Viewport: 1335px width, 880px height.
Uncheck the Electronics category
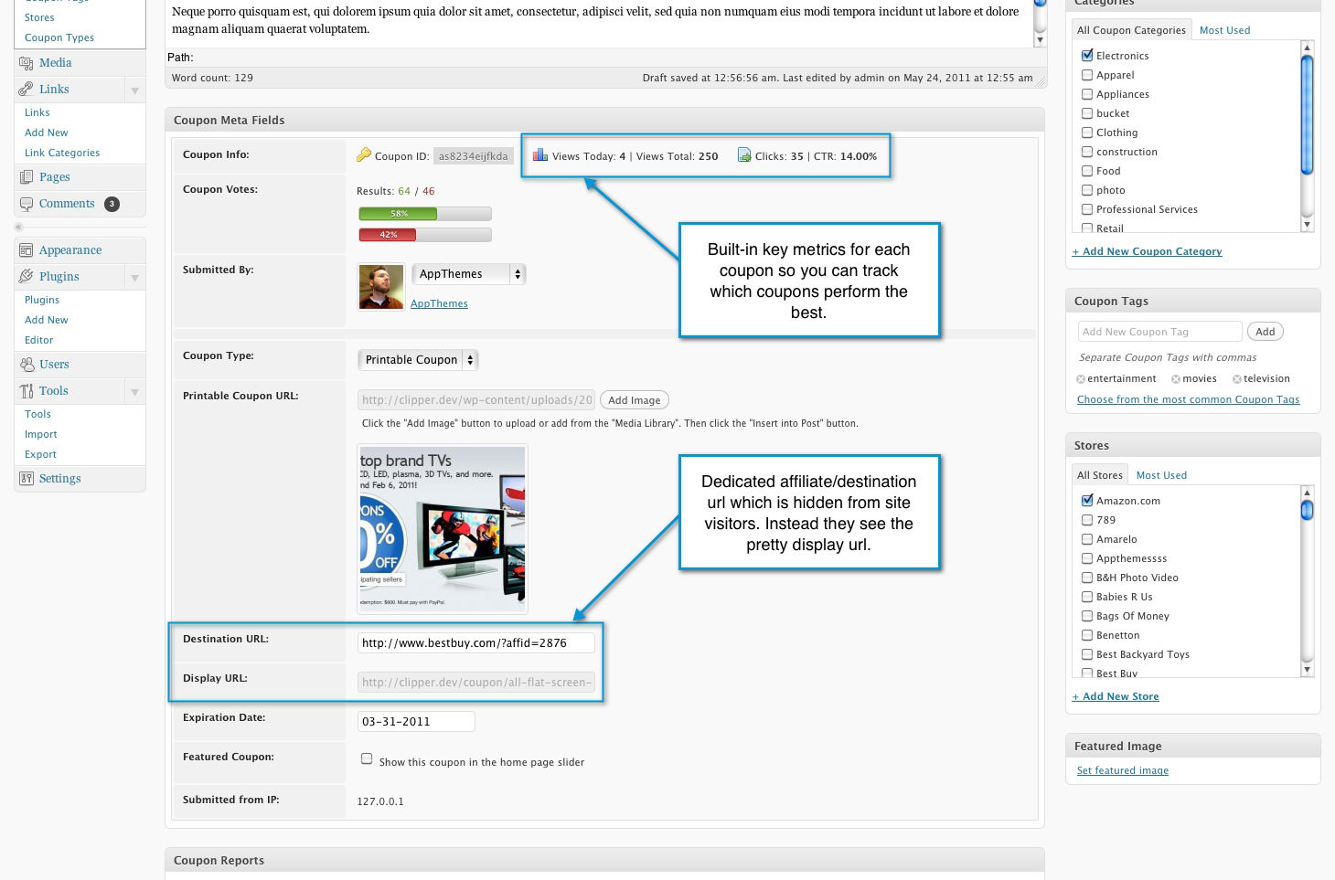(1087, 56)
